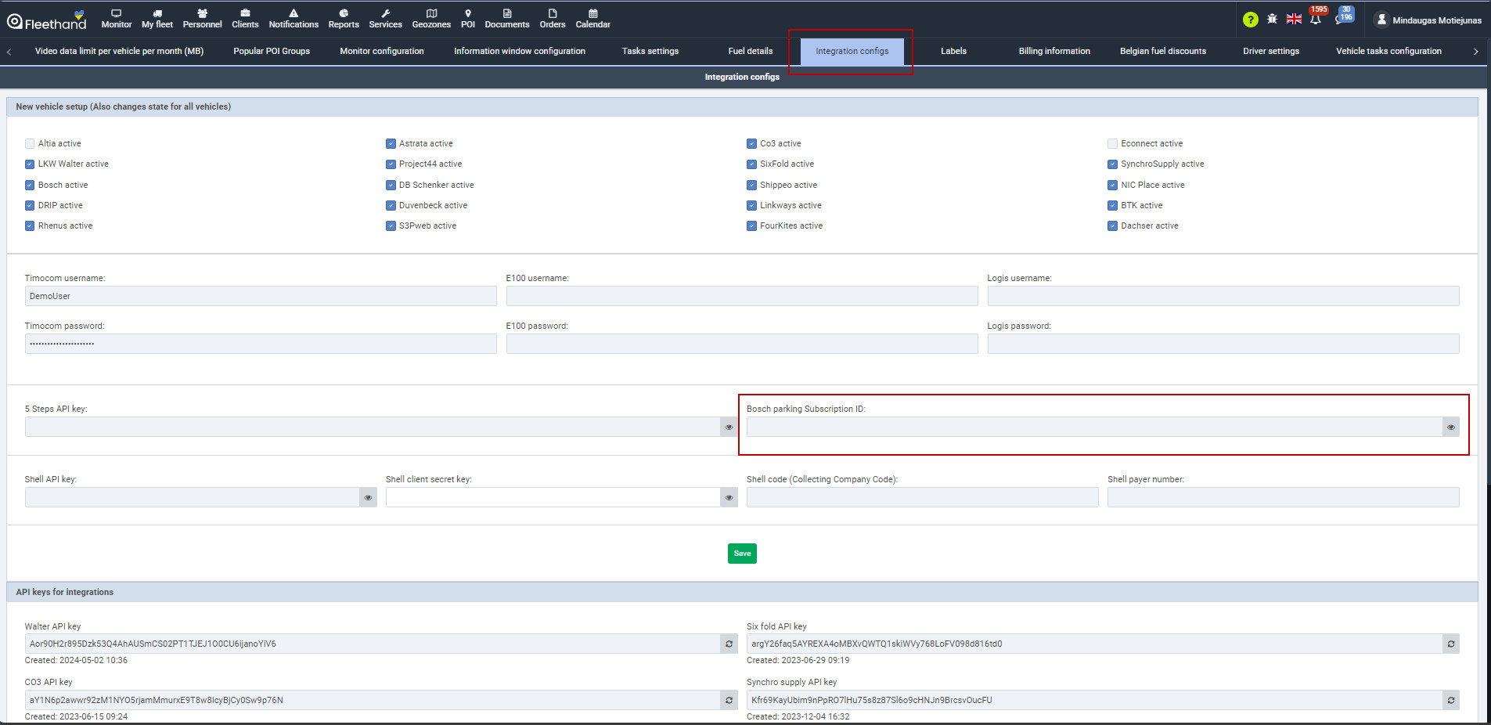Enable Econnect active checkbox
This screenshot has width=1491, height=725.
(1112, 143)
